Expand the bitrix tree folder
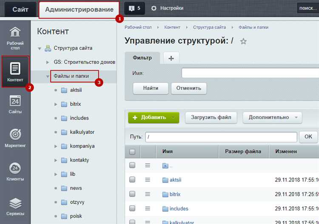The image size is (319, 224). click(56, 104)
